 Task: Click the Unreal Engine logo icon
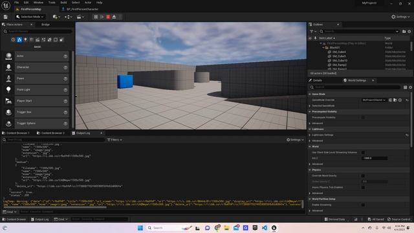[6, 6]
